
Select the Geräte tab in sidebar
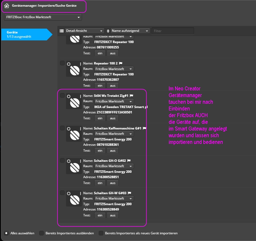coord(27,35)
